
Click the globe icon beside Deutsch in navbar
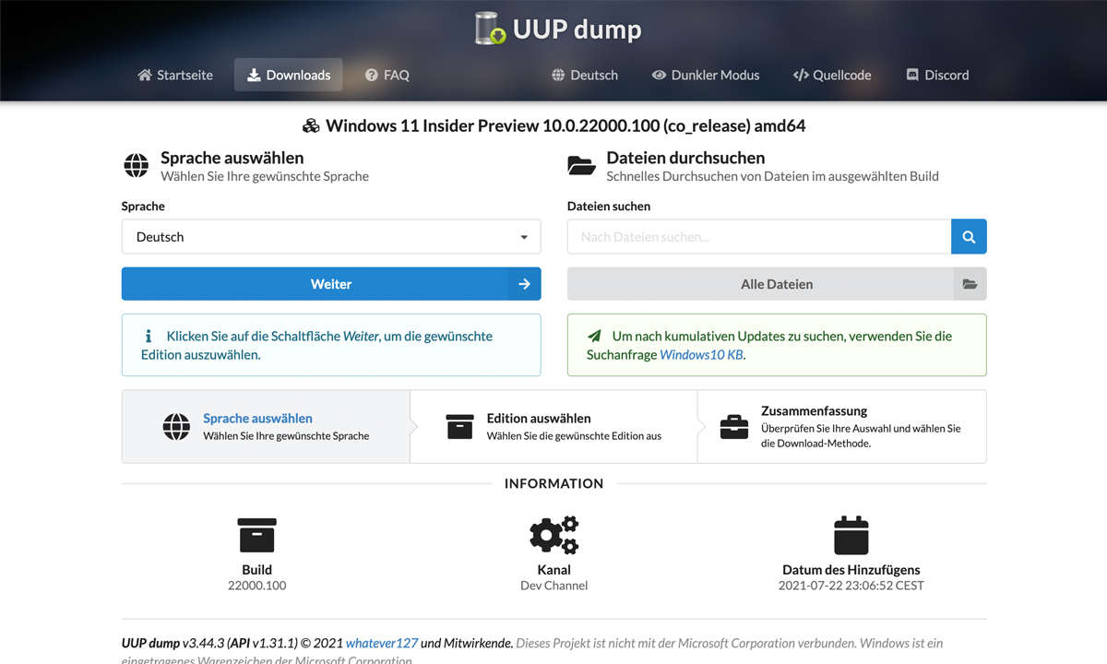coord(558,75)
